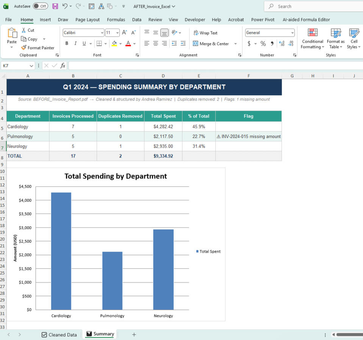Image resolution: width=363 pixels, height=340 pixels.
Task: Toggle AutoSave on
Action: pyautogui.click(x=39, y=6)
